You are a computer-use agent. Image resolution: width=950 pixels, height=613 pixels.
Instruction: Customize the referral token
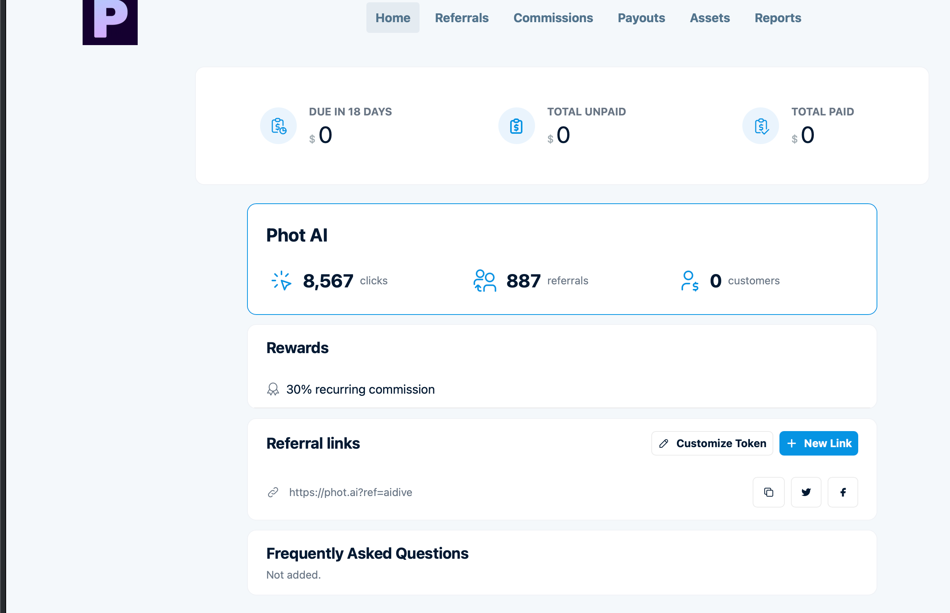pyautogui.click(x=712, y=443)
